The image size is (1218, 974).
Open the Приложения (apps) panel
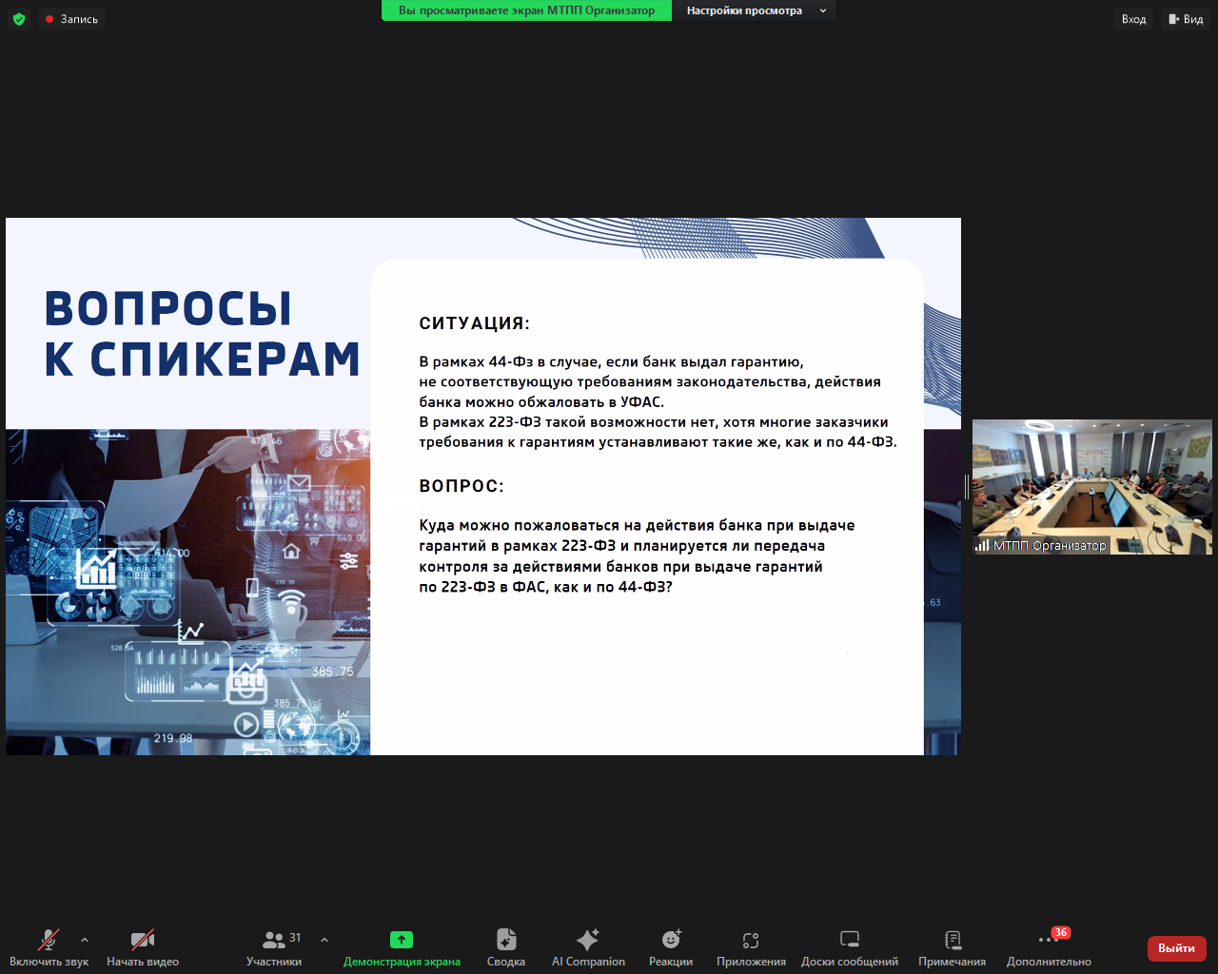[x=751, y=947]
